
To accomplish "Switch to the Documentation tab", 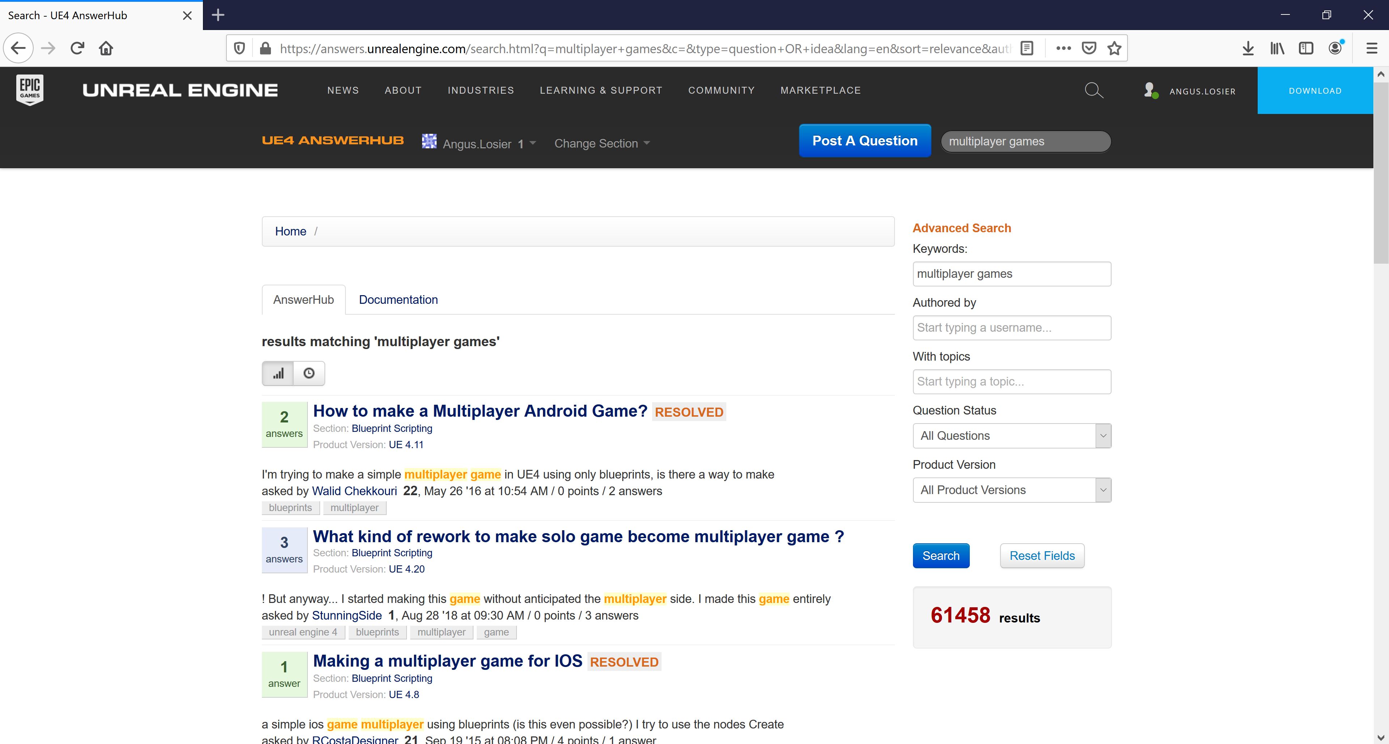I will pos(398,300).
